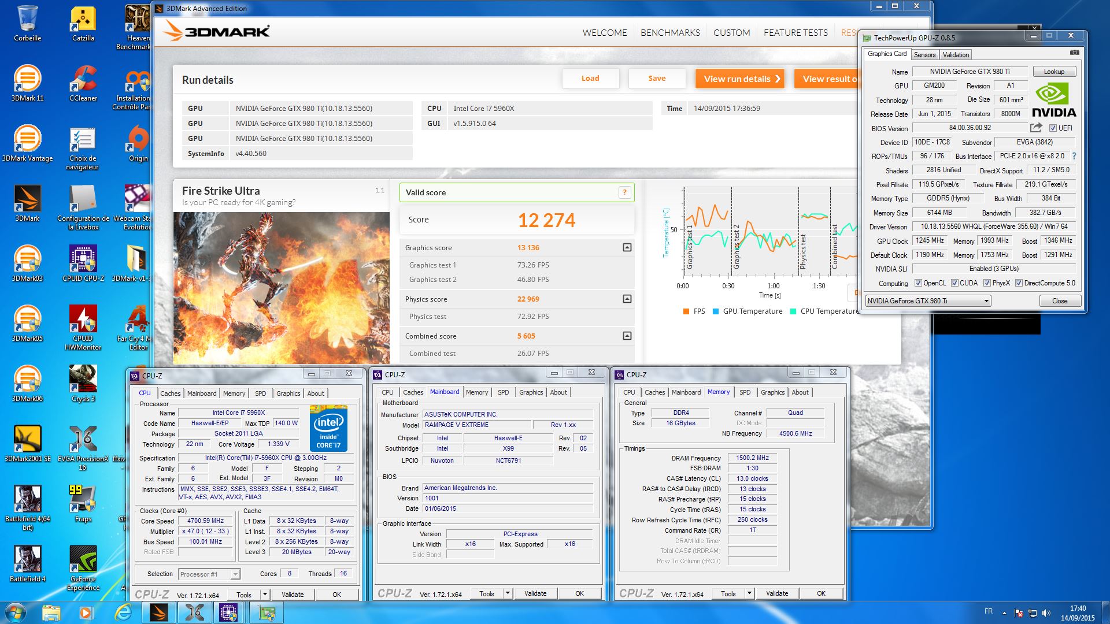Click GPU-Z screenshot camera icon
This screenshot has height=624, width=1110.
pos(1074,53)
